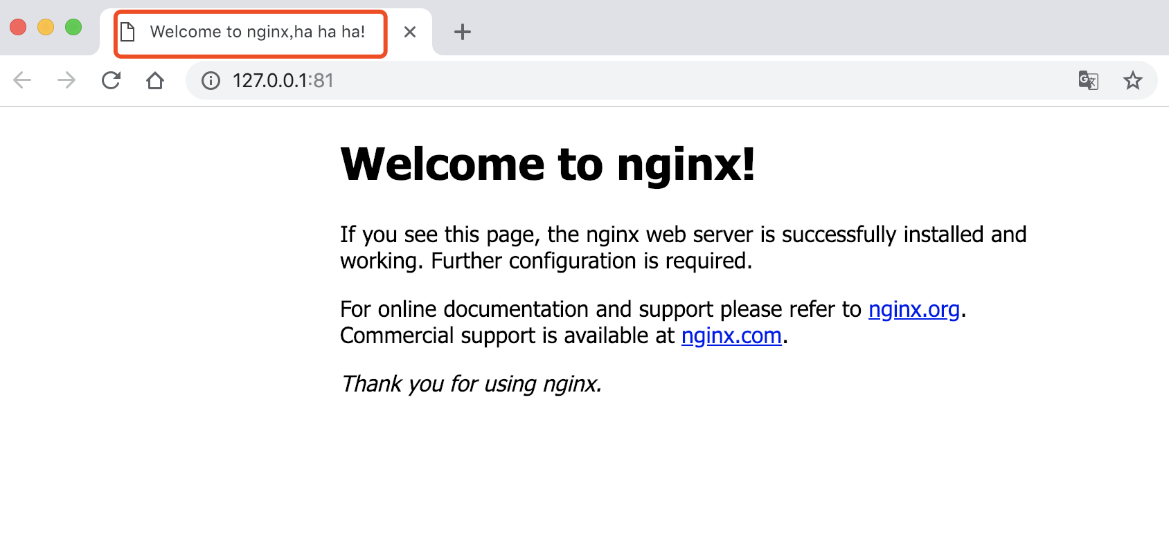The width and height of the screenshot is (1169, 541).
Task: Open the nginx.com link
Action: coord(731,335)
